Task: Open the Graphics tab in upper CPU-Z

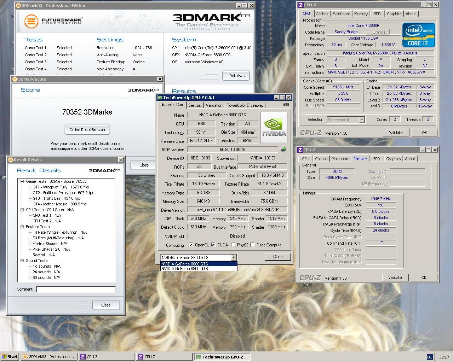Action: click(x=394, y=14)
